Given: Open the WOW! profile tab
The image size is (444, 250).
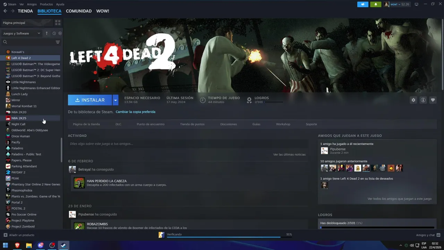Looking at the screenshot, I should click(x=103, y=11).
